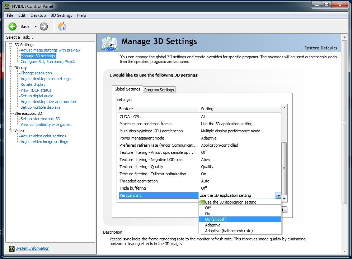The image size is (352, 259).
Task: Open the Back history dropdown arrow
Action: pyautogui.click(x=36, y=26)
